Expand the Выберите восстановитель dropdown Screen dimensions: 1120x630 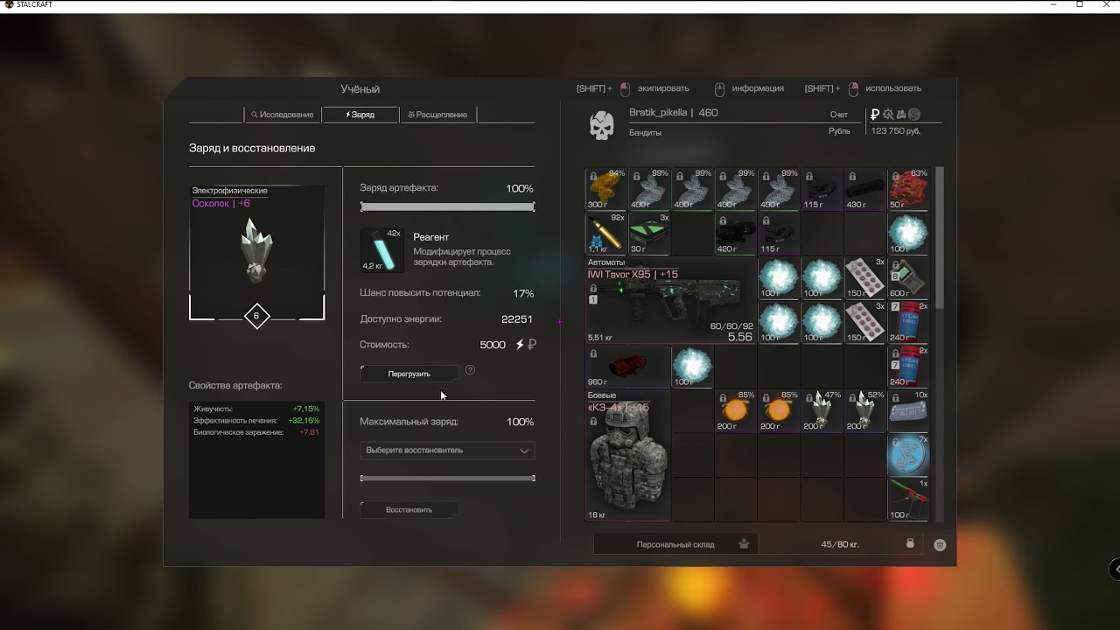tap(447, 451)
